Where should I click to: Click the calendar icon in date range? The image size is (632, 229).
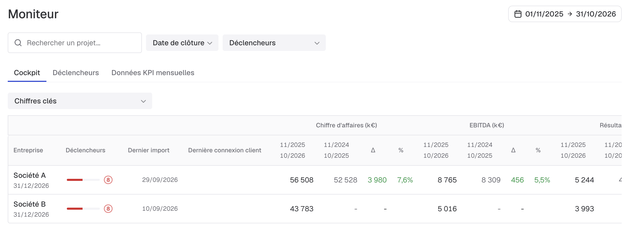pyautogui.click(x=518, y=14)
